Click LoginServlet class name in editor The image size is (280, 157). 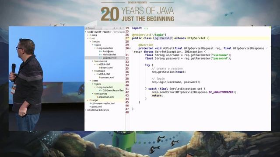(x=163, y=38)
